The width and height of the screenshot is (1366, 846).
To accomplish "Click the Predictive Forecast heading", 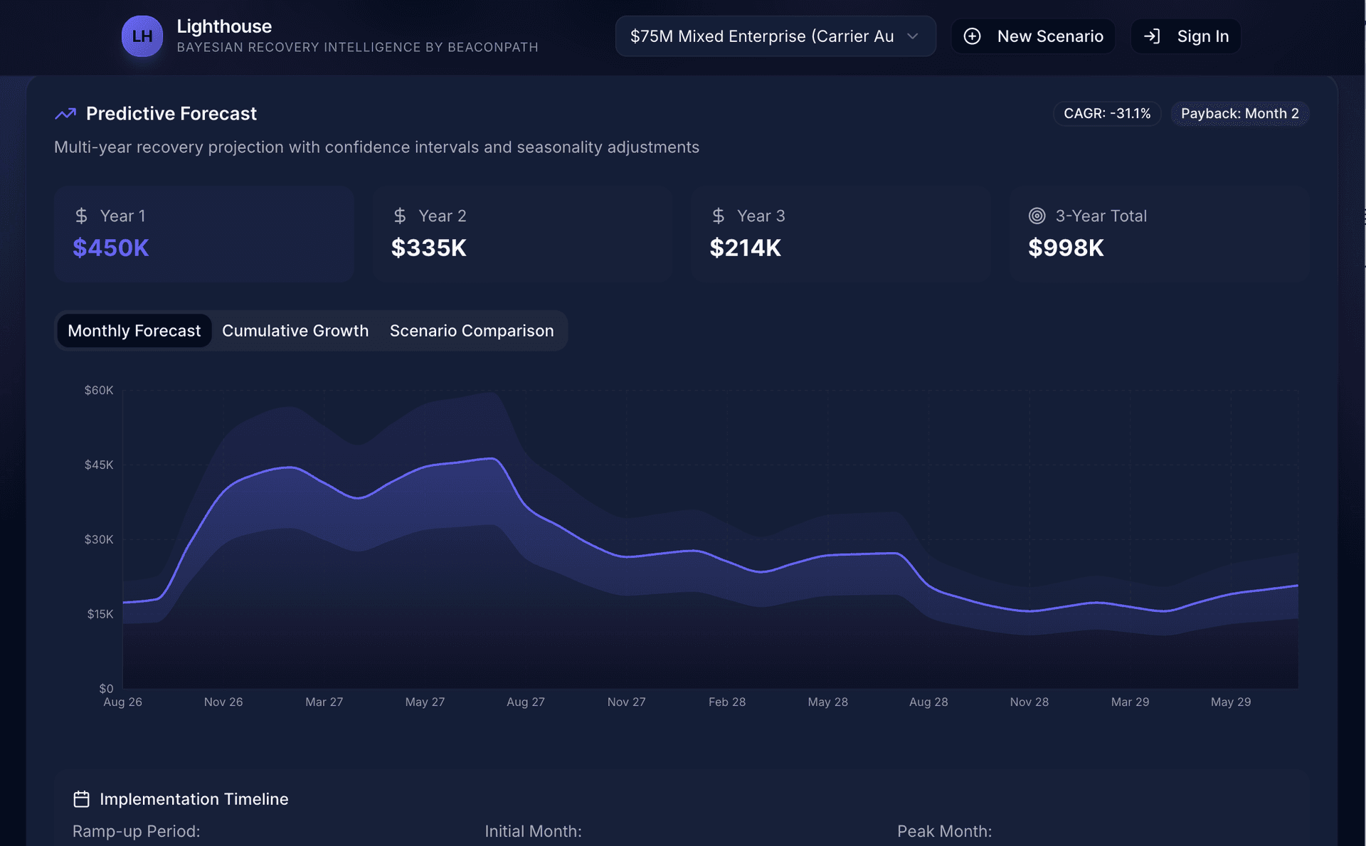I will (171, 114).
